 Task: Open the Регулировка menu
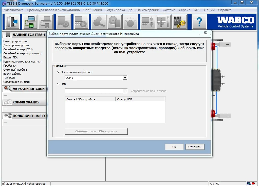(115, 10)
